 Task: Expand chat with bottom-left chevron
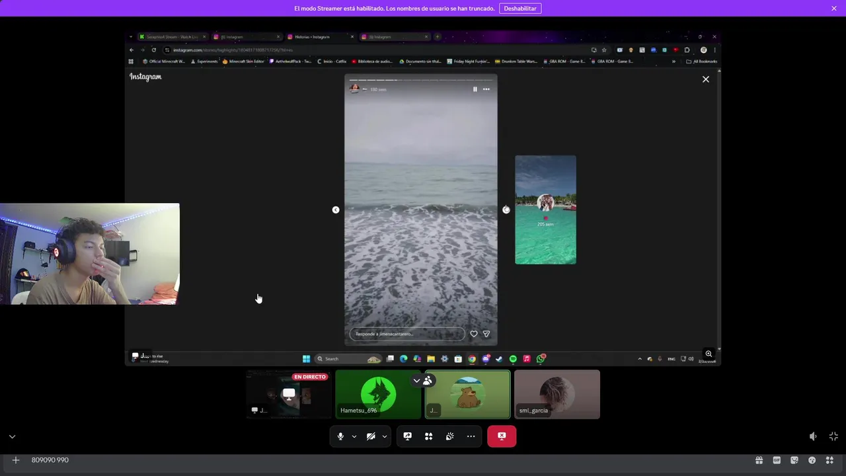[x=12, y=436]
